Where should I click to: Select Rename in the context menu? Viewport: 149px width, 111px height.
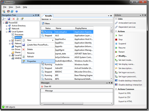click(31, 53)
